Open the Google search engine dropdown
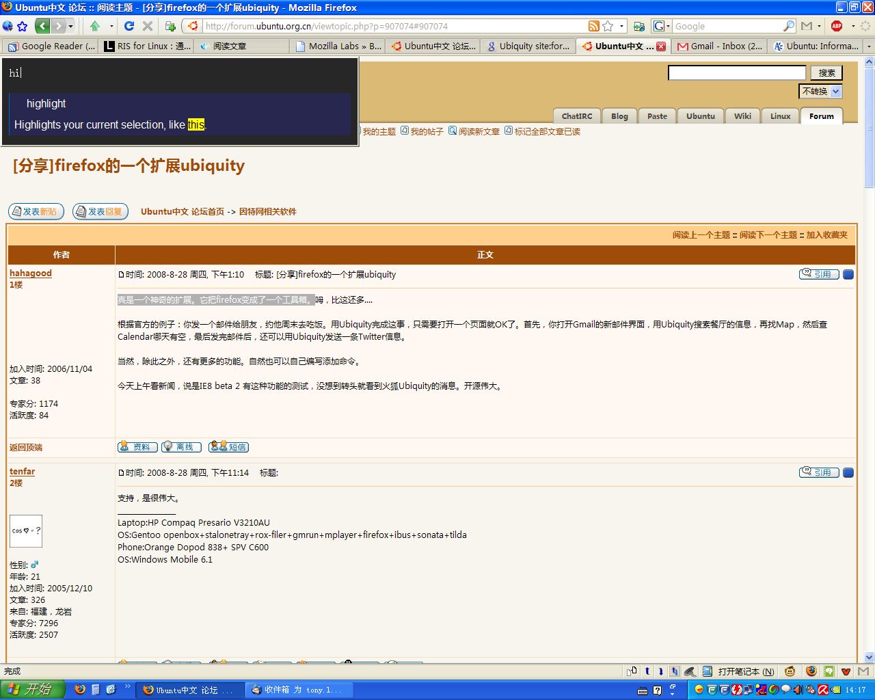 pos(661,26)
